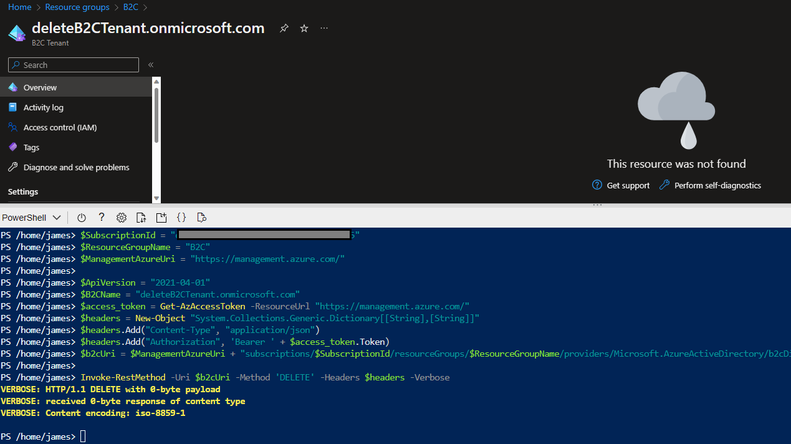
Task: Click the Get support question icon
Action: tap(597, 185)
